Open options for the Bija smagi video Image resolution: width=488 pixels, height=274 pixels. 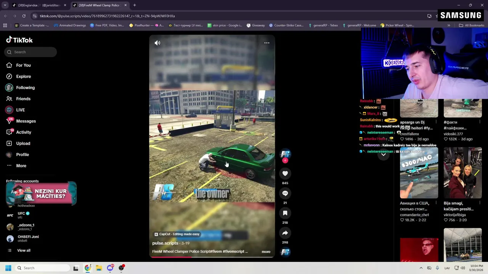coord(480,203)
